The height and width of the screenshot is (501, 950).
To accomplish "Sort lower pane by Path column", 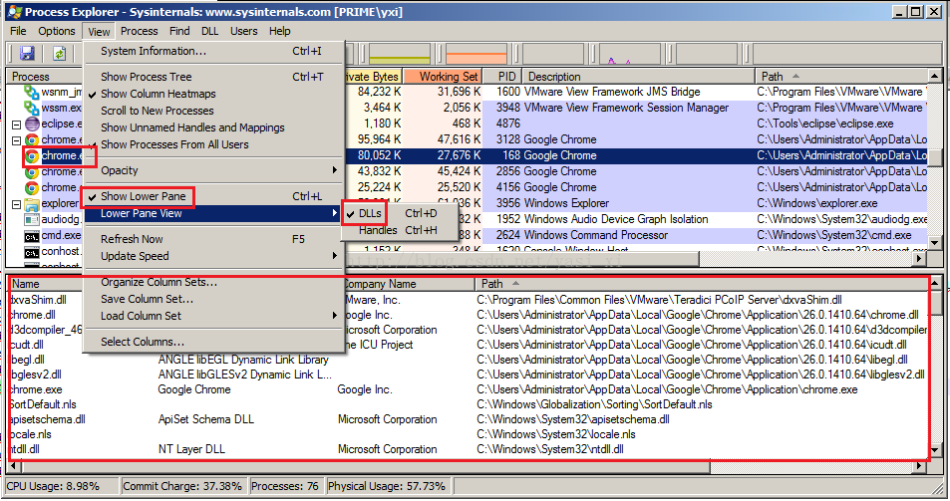I will coord(702,284).
